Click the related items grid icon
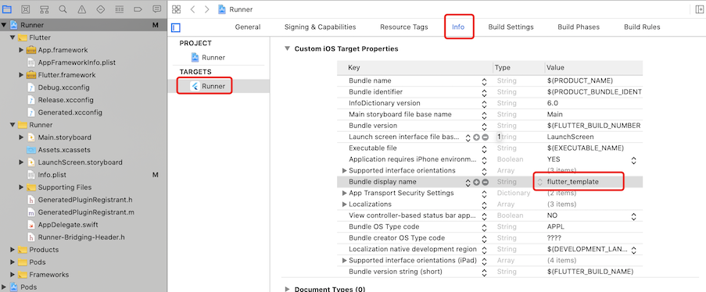706x292 pixels. (176, 9)
